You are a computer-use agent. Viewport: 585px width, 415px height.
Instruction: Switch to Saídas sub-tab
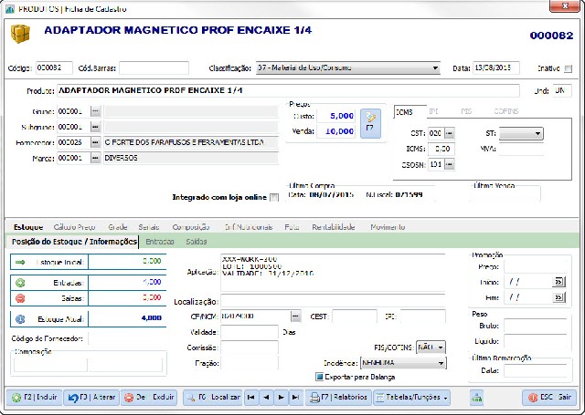[197, 242]
